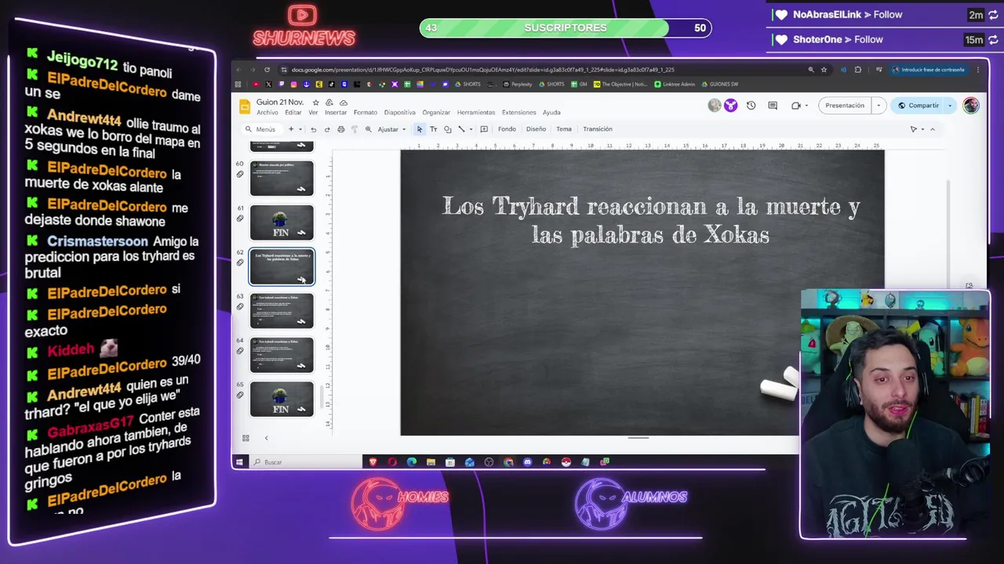
Task: Open the move-to-folder icon beside the title
Action: (x=329, y=103)
